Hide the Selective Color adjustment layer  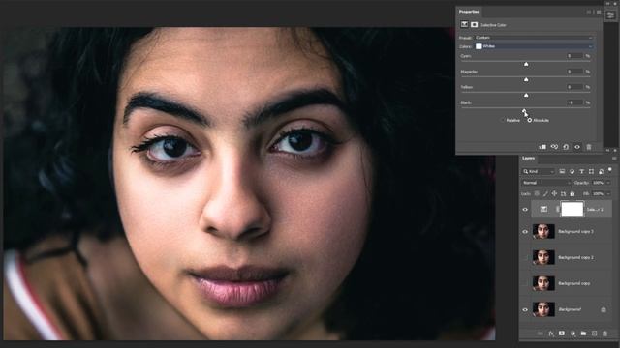click(525, 210)
